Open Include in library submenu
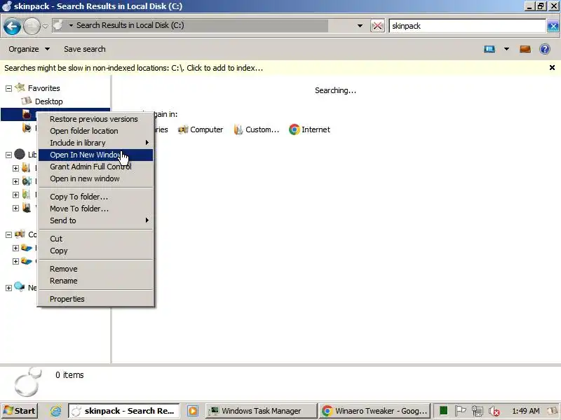The width and height of the screenshot is (561, 420). 95,143
